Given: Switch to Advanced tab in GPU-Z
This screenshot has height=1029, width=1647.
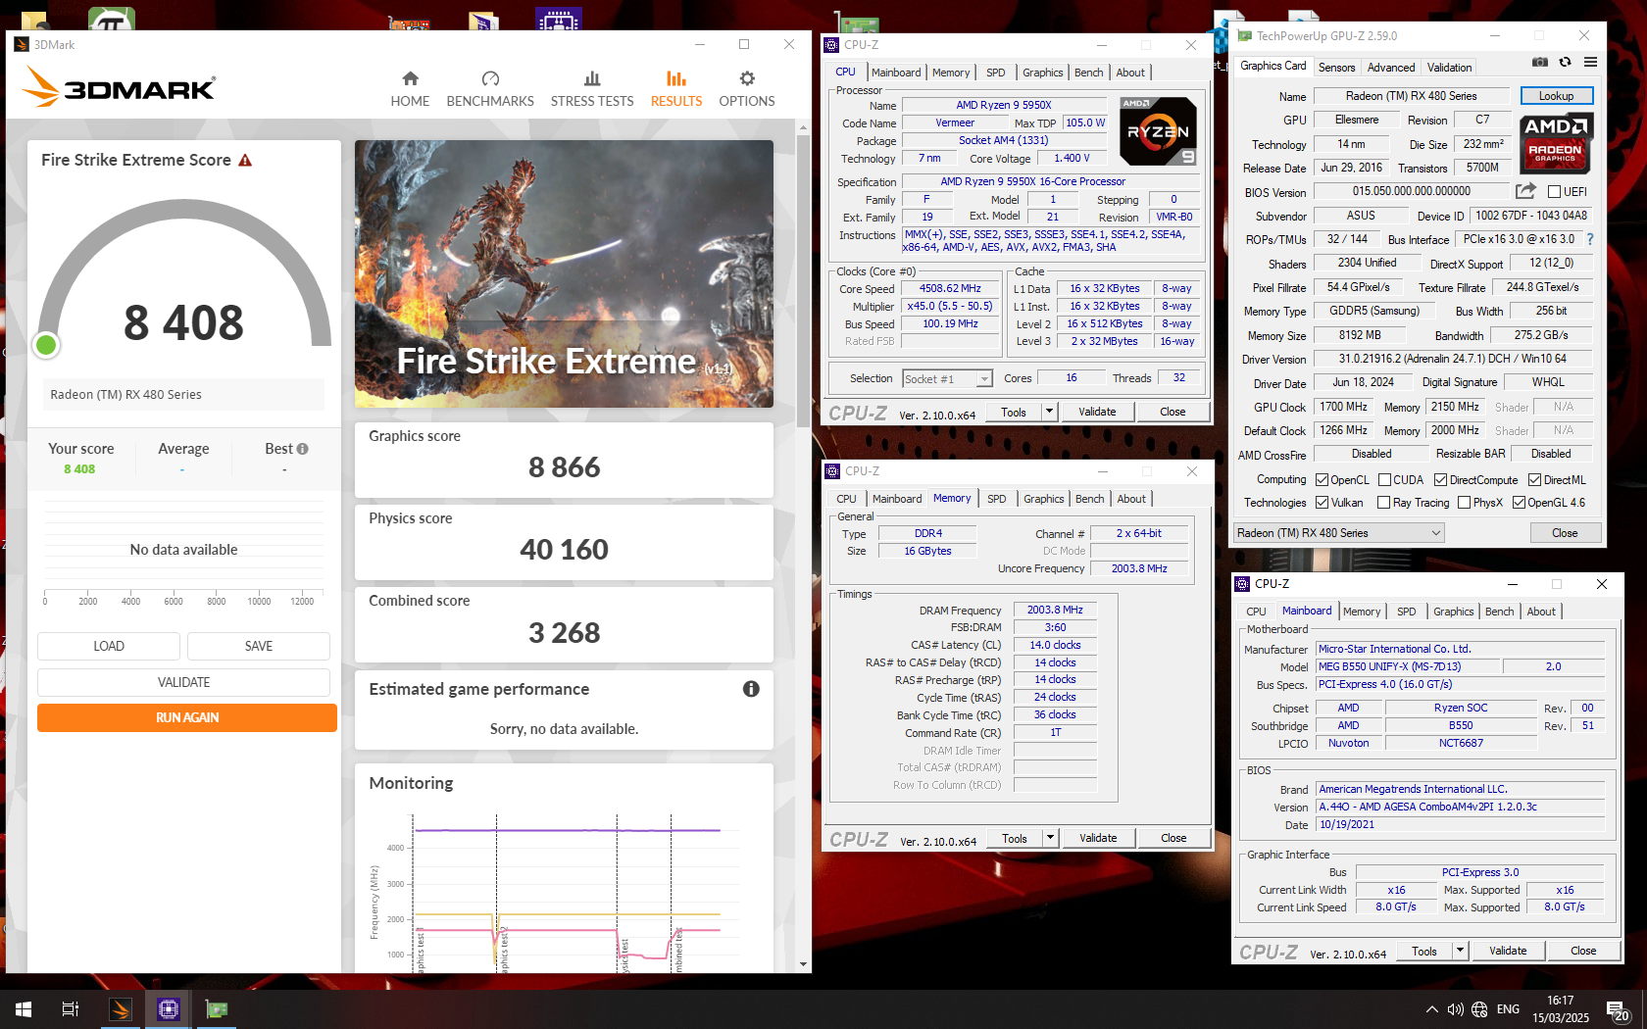Looking at the screenshot, I should [x=1390, y=68].
